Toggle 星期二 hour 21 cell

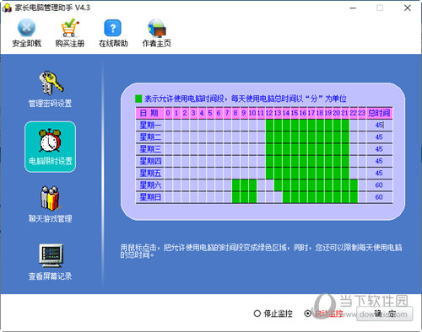[x=345, y=137]
